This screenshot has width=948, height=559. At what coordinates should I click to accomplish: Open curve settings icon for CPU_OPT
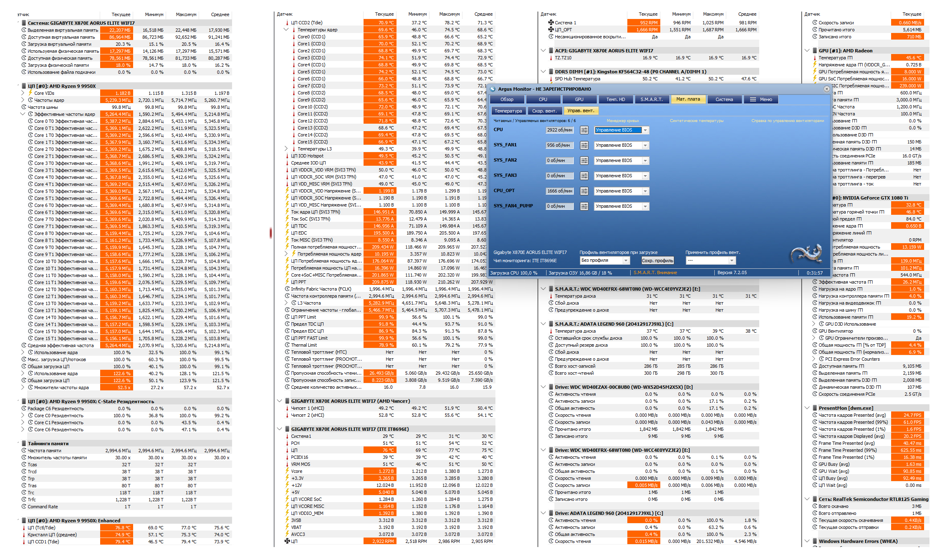[584, 191]
